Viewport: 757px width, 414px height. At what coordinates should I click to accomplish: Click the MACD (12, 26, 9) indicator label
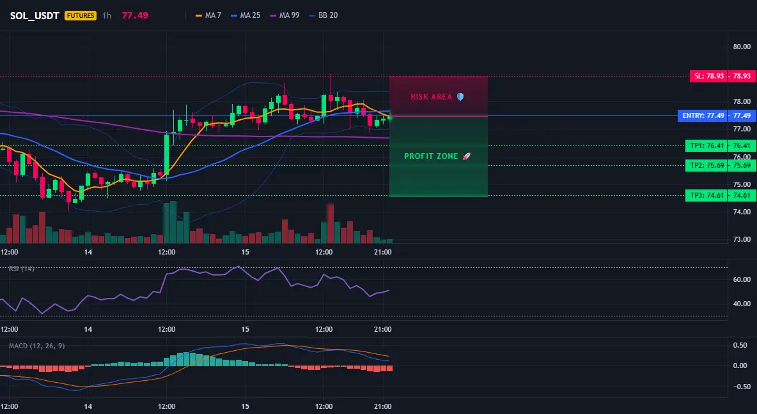(x=36, y=346)
